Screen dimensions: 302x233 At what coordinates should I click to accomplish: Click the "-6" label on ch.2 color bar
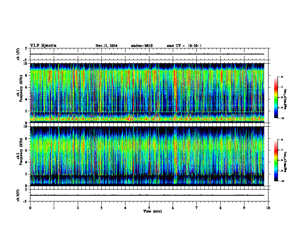(x=281, y=140)
